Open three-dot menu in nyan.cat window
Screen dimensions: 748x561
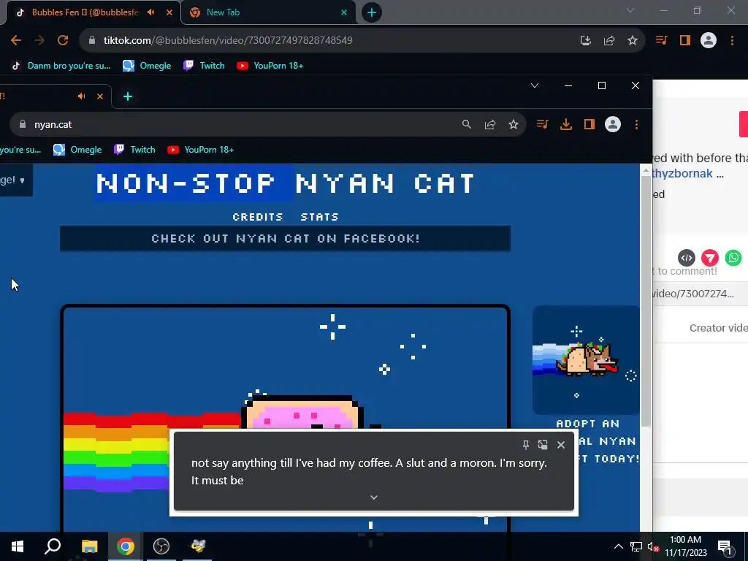[x=636, y=124]
